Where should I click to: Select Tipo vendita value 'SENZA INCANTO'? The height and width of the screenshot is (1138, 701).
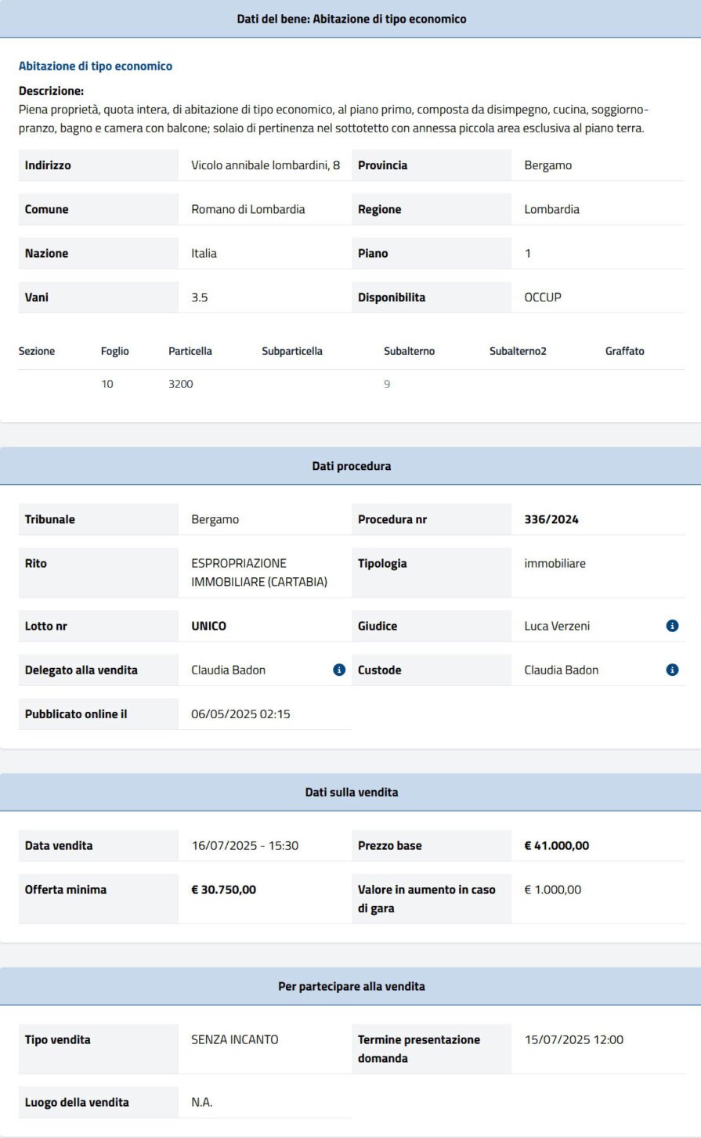click(235, 1039)
